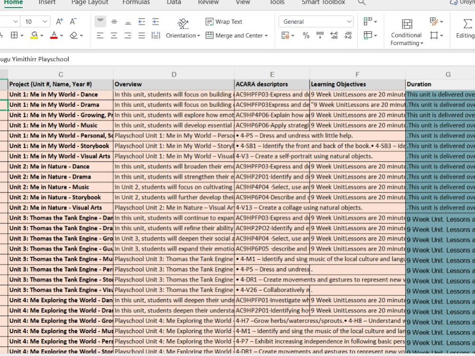Expand the fill color dropdown arrow
Screen dimensions: 475x356
click(42, 36)
